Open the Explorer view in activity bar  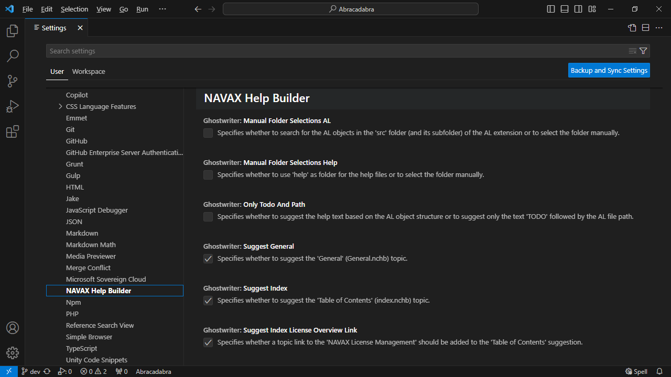pyautogui.click(x=12, y=31)
